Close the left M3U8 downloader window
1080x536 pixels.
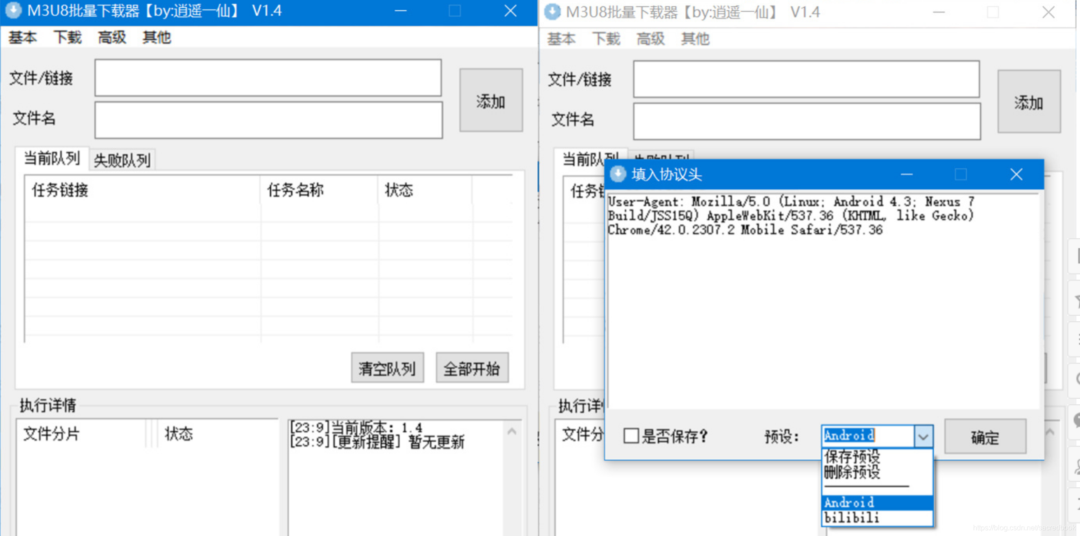point(510,11)
